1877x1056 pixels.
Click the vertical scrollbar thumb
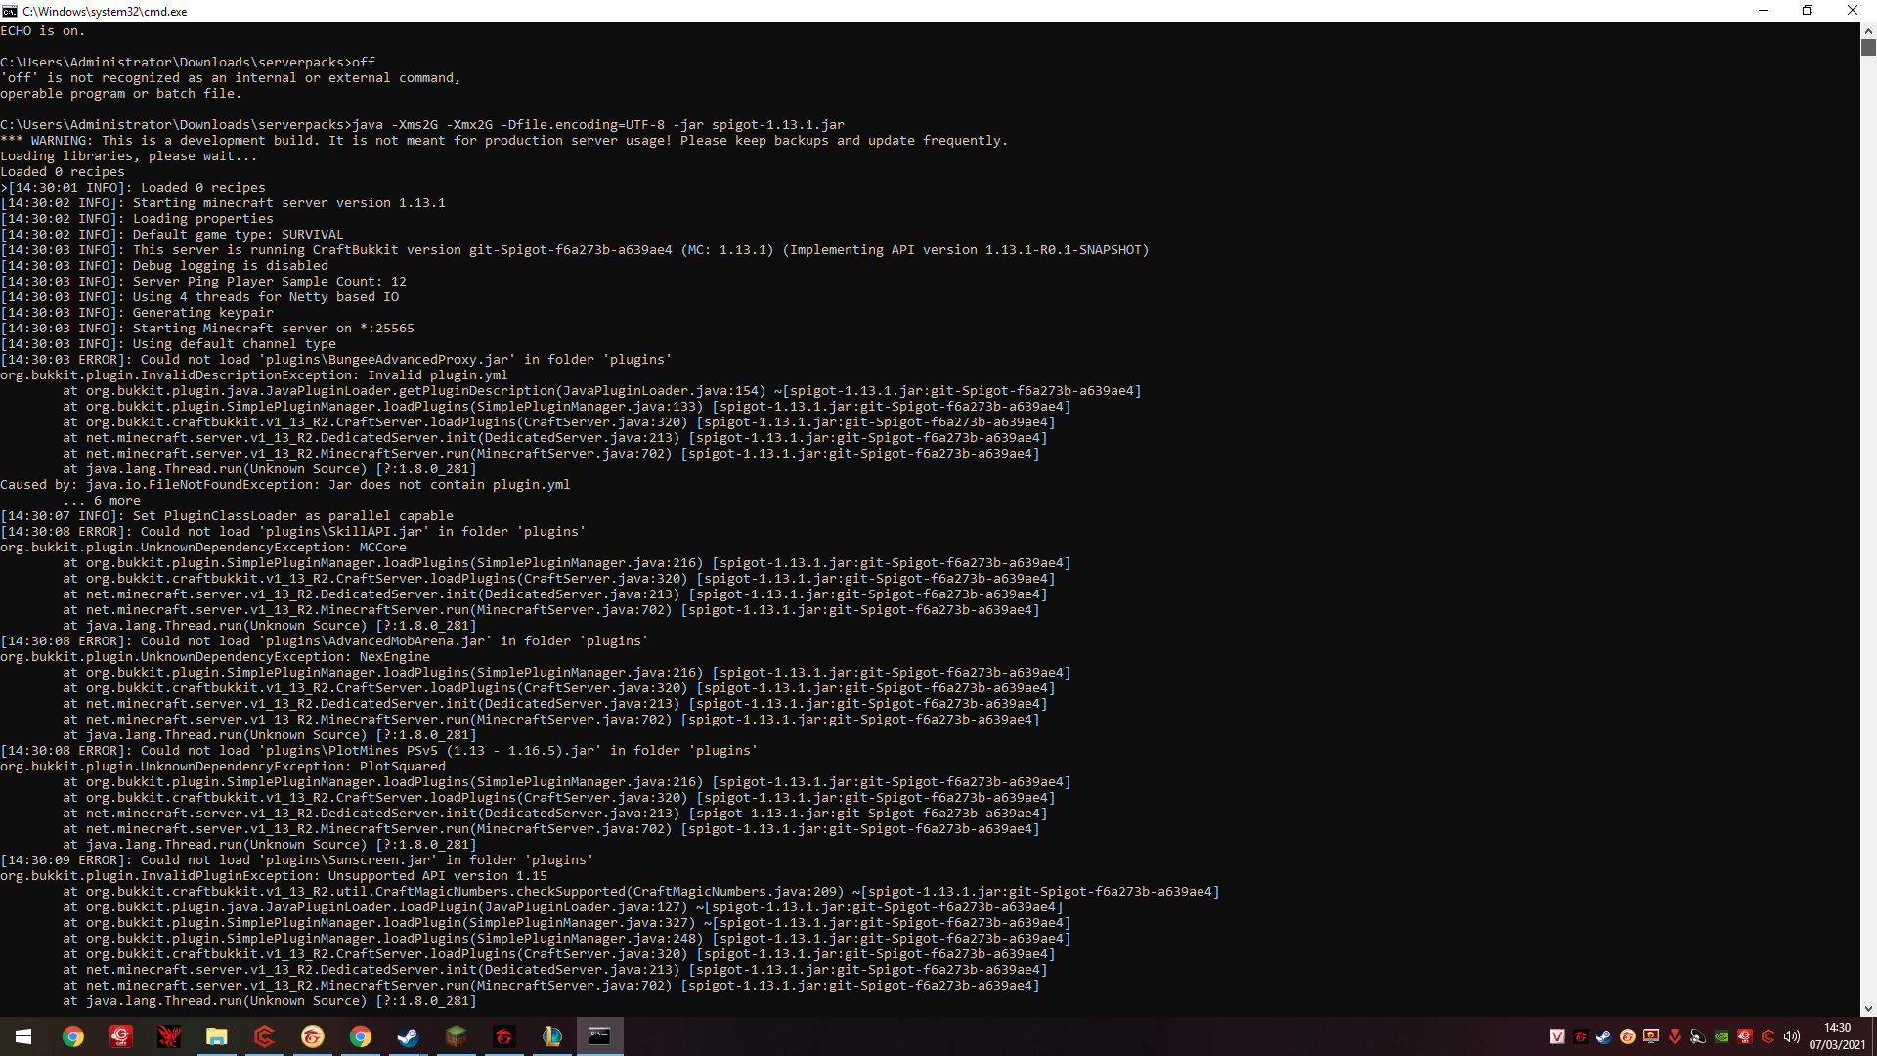click(x=1868, y=47)
